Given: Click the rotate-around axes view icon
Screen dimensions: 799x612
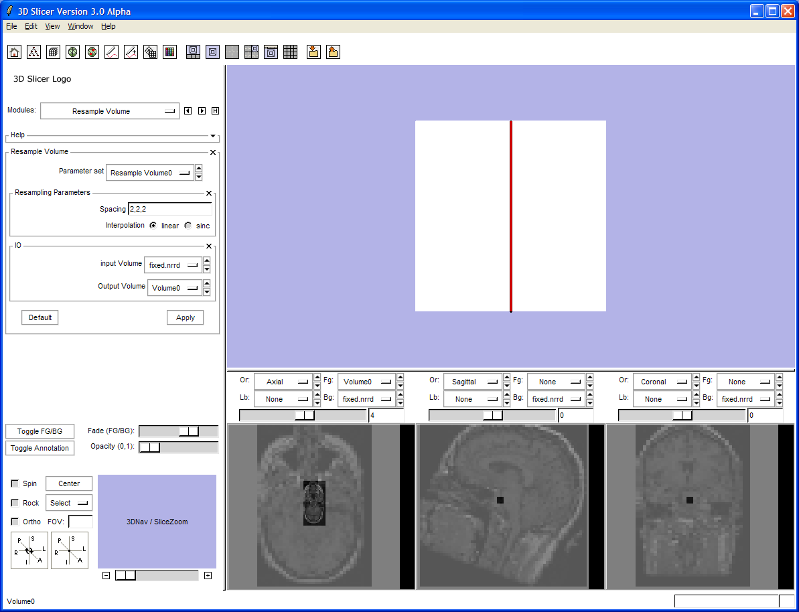Looking at the screenshot, I should pos(29,550).
